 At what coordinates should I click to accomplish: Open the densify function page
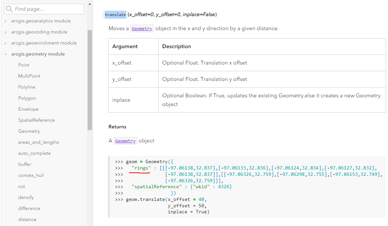[26, 197]
